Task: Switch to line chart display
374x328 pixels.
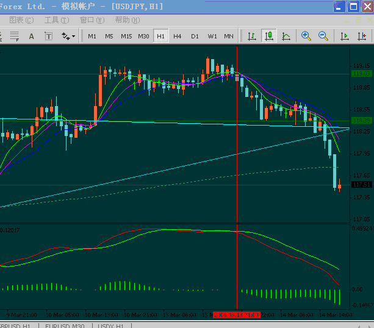Action: 286,36
